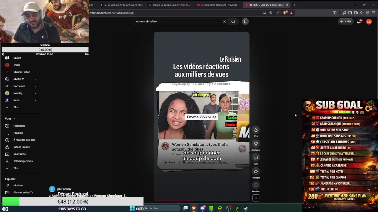Image resolution: width=378 pixels, height=212 pixels.
Task: Click the Brave Shields lion icon
Action: coord(285,13)
